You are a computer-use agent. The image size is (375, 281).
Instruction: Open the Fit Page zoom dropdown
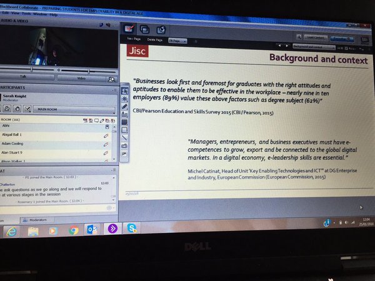tap(177, 41)
